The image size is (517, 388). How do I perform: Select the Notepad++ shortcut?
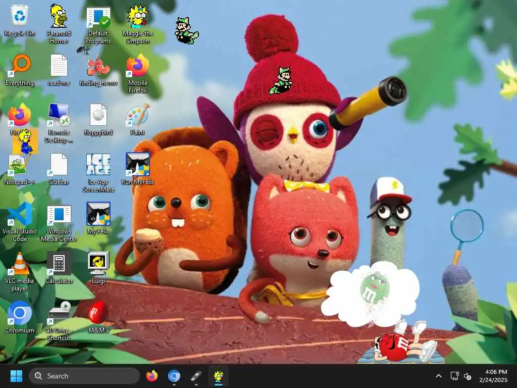19,169
